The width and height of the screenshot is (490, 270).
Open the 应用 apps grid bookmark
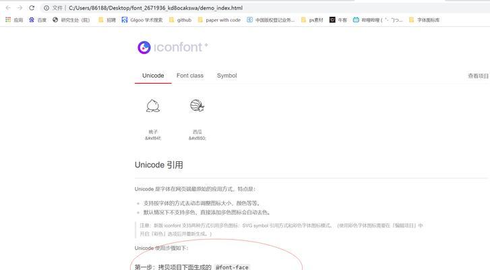[x=14, y=20]
